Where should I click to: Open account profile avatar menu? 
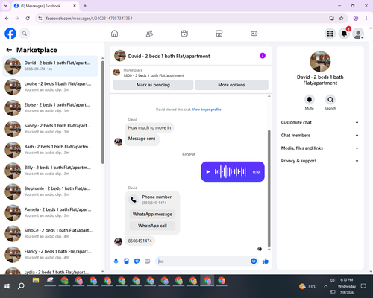tap(358, 34)
